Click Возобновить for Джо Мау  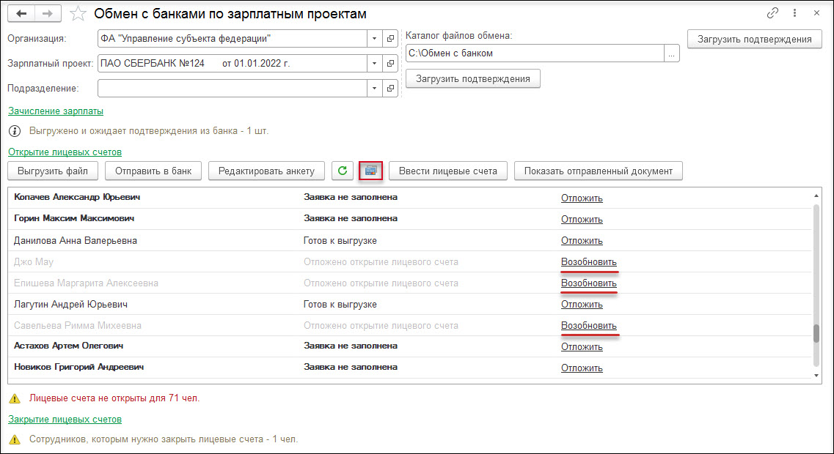589,262
